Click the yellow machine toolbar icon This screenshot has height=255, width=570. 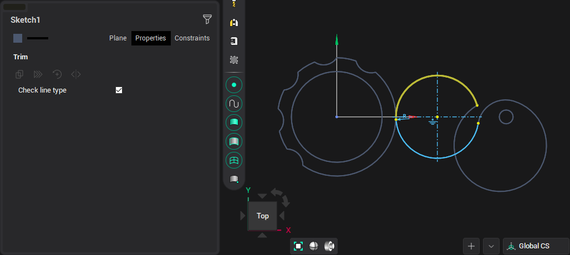tap(234, 23)
